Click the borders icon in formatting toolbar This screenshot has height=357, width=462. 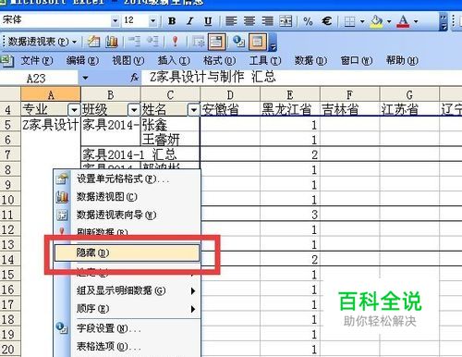click(349, 21)
